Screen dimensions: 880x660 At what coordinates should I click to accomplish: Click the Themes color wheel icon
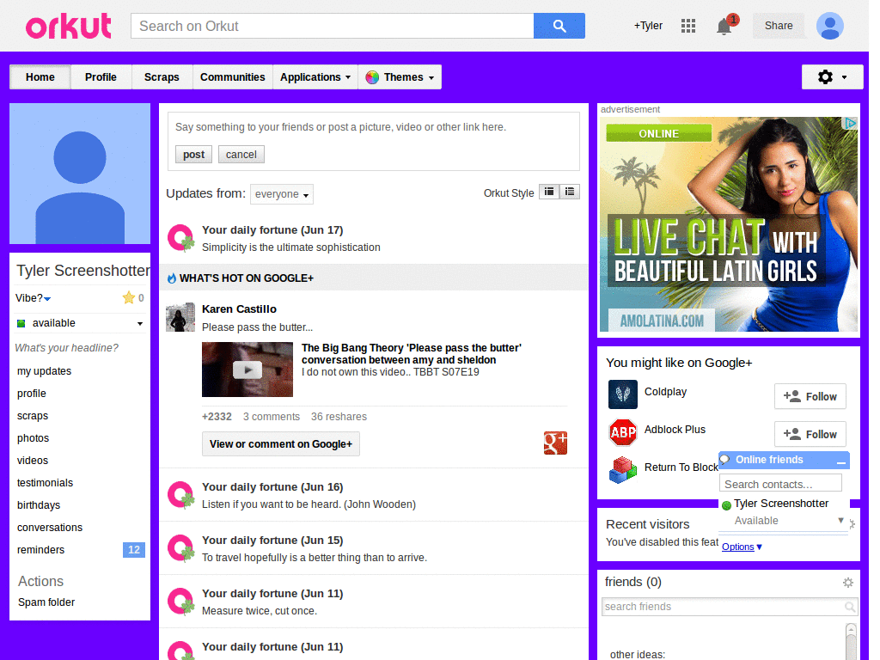371,77
